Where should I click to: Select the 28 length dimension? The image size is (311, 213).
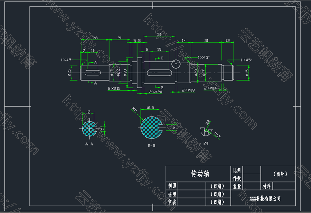point(95,38)
